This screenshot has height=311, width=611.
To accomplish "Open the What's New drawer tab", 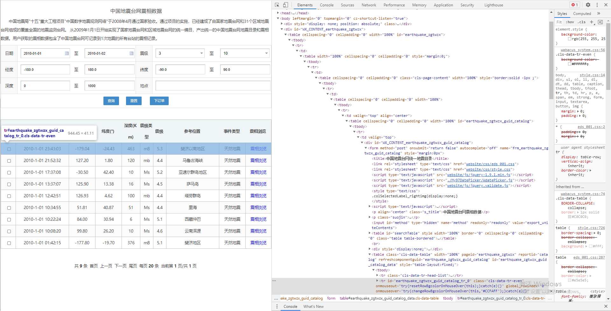I will coord(313,307).
